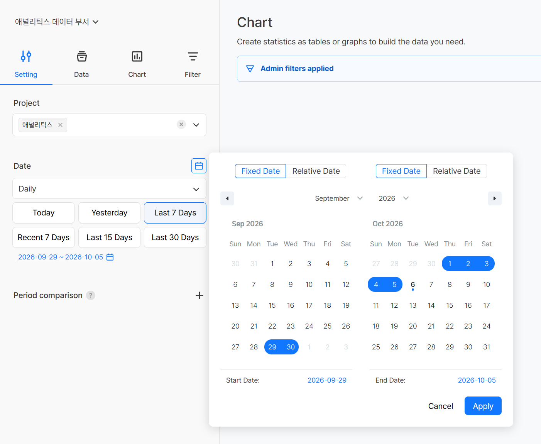
Task: Open the Setting tab sliders icon
Action: pyautogui.click(x=26, y=56)
